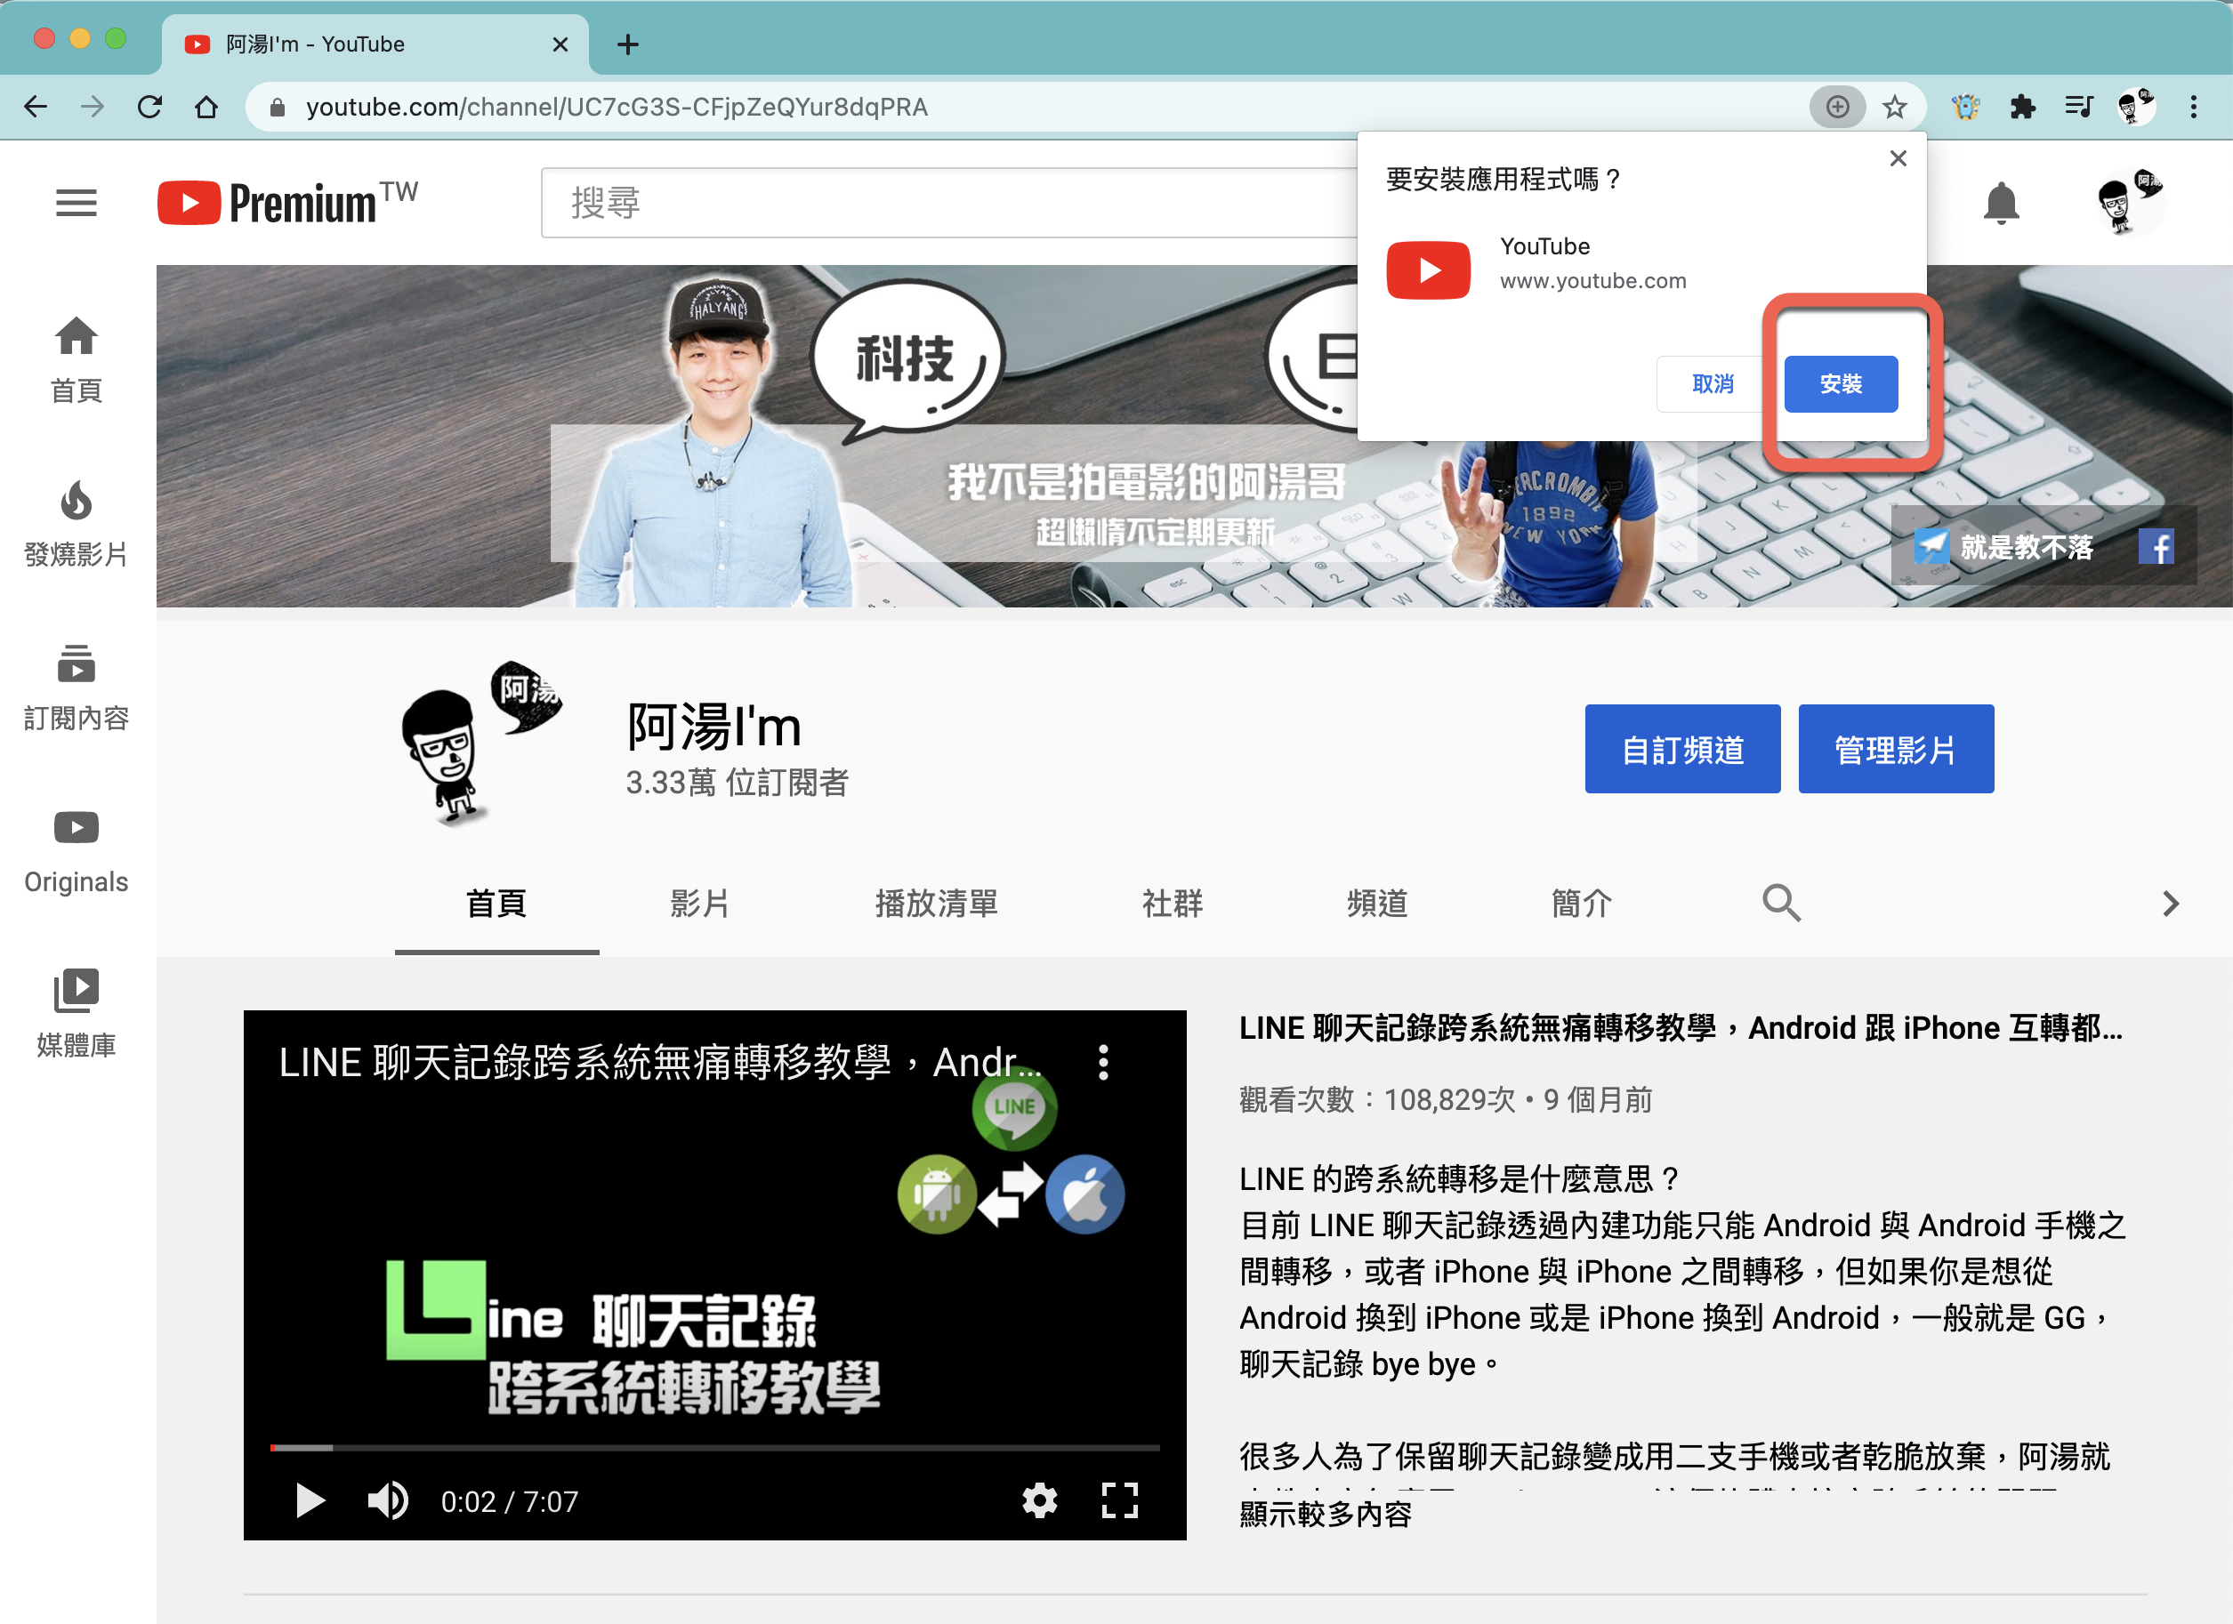Click the install app icon in address bar
This screenshot has width=2233, height=1624.
(1836, 107)
